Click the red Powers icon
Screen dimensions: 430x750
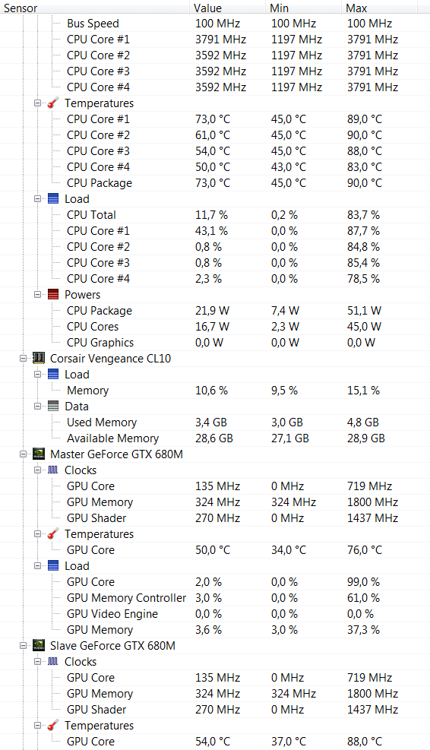point(53,295)
